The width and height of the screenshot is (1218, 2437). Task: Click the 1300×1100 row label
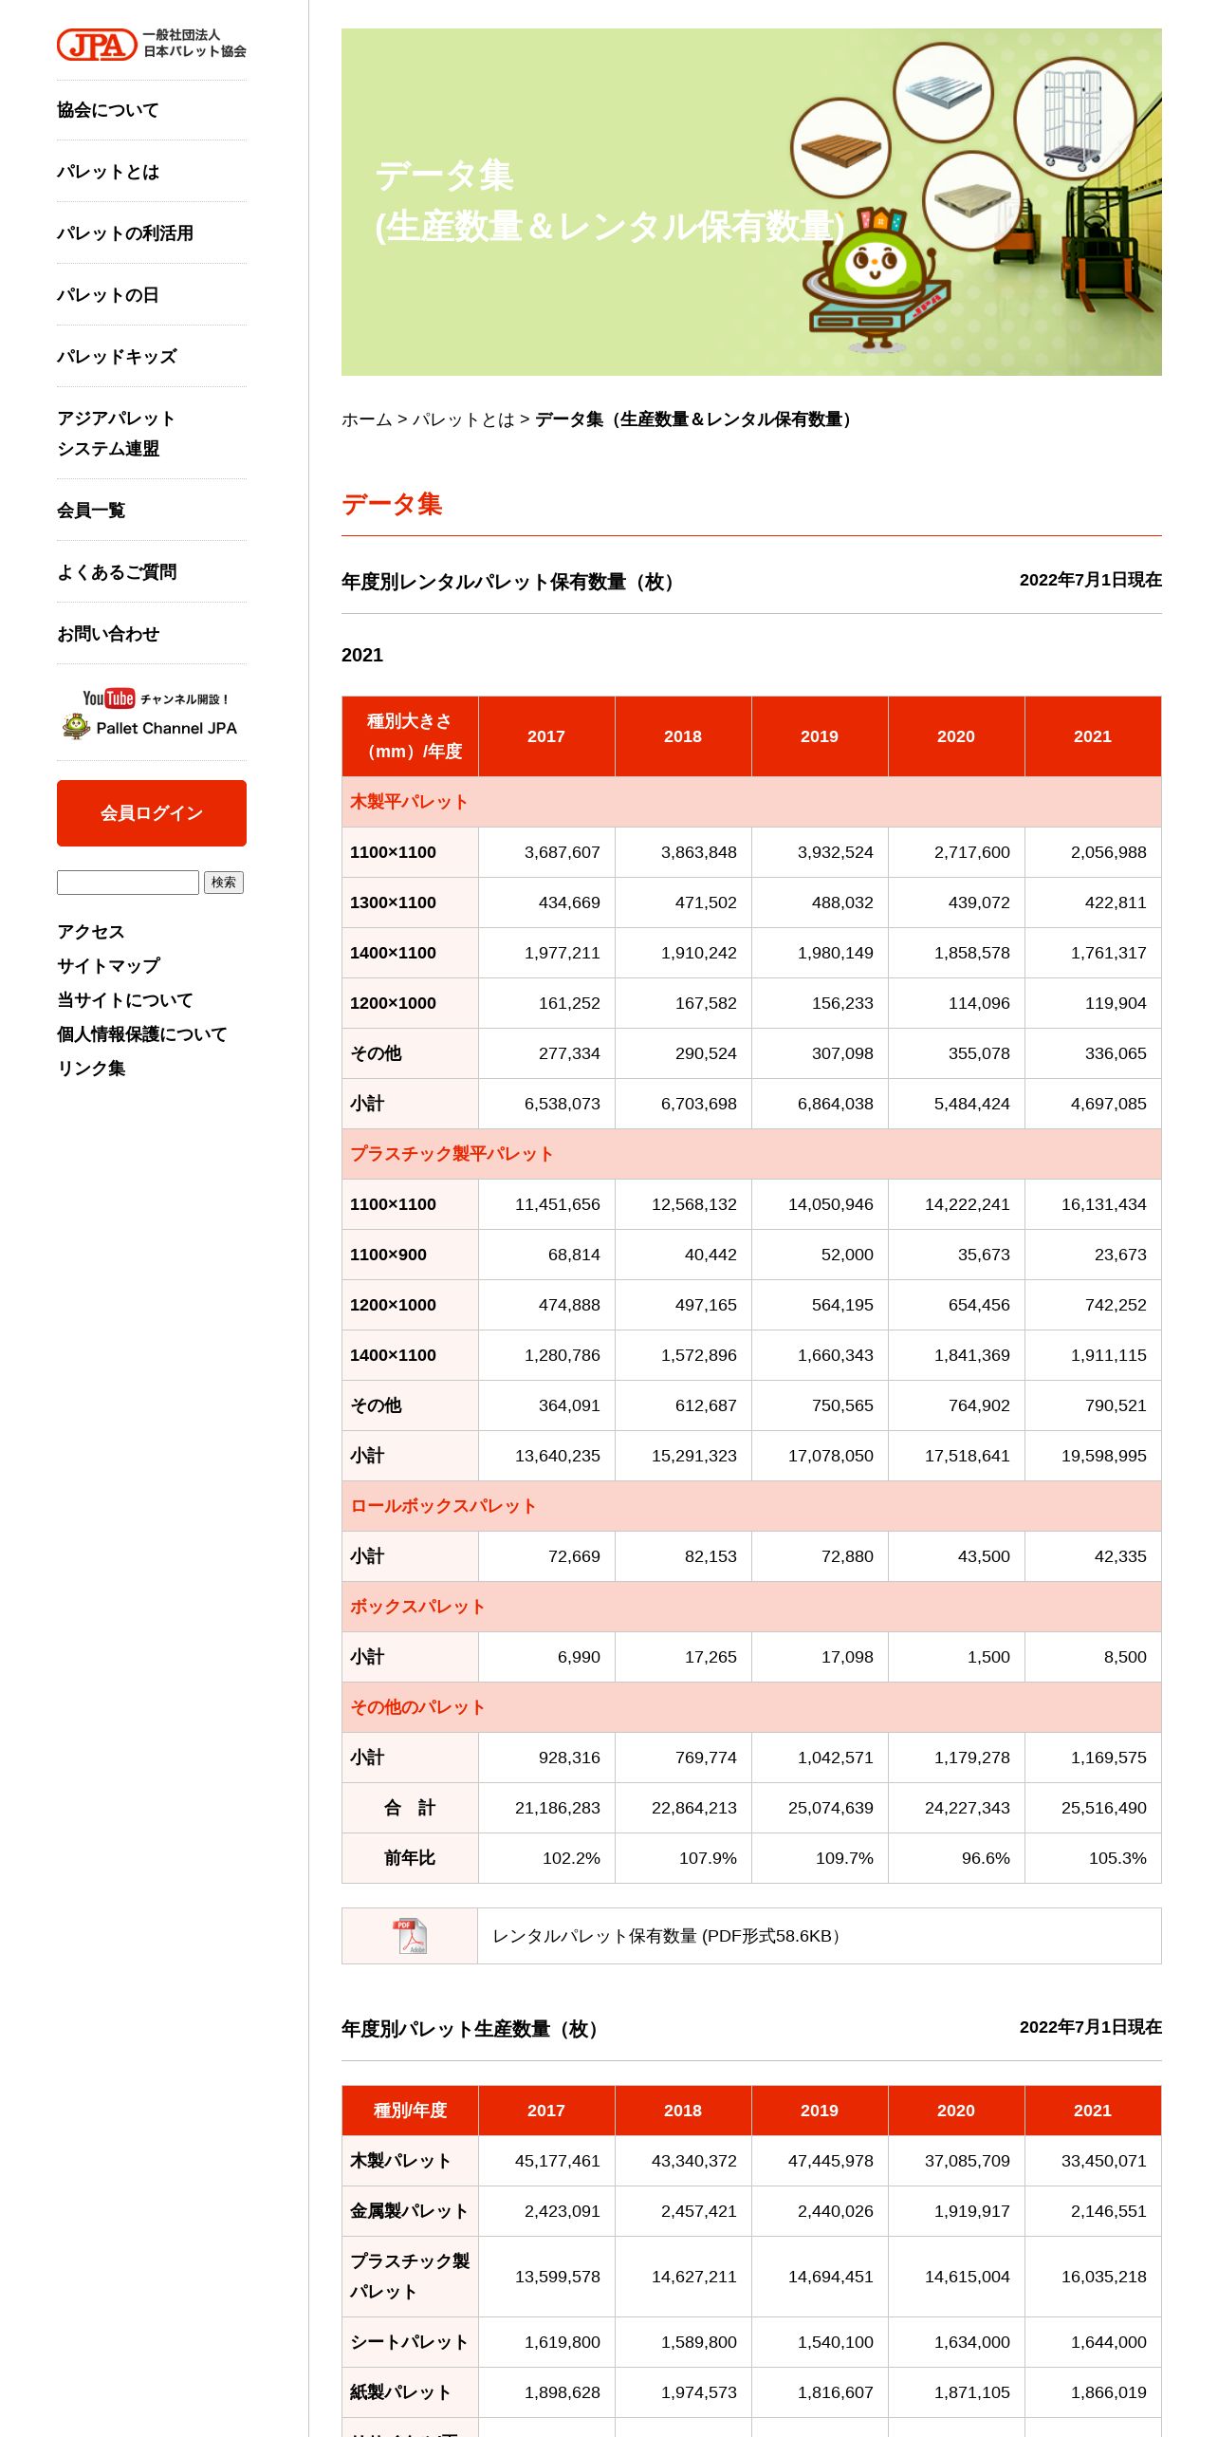(x=410, y=902)
